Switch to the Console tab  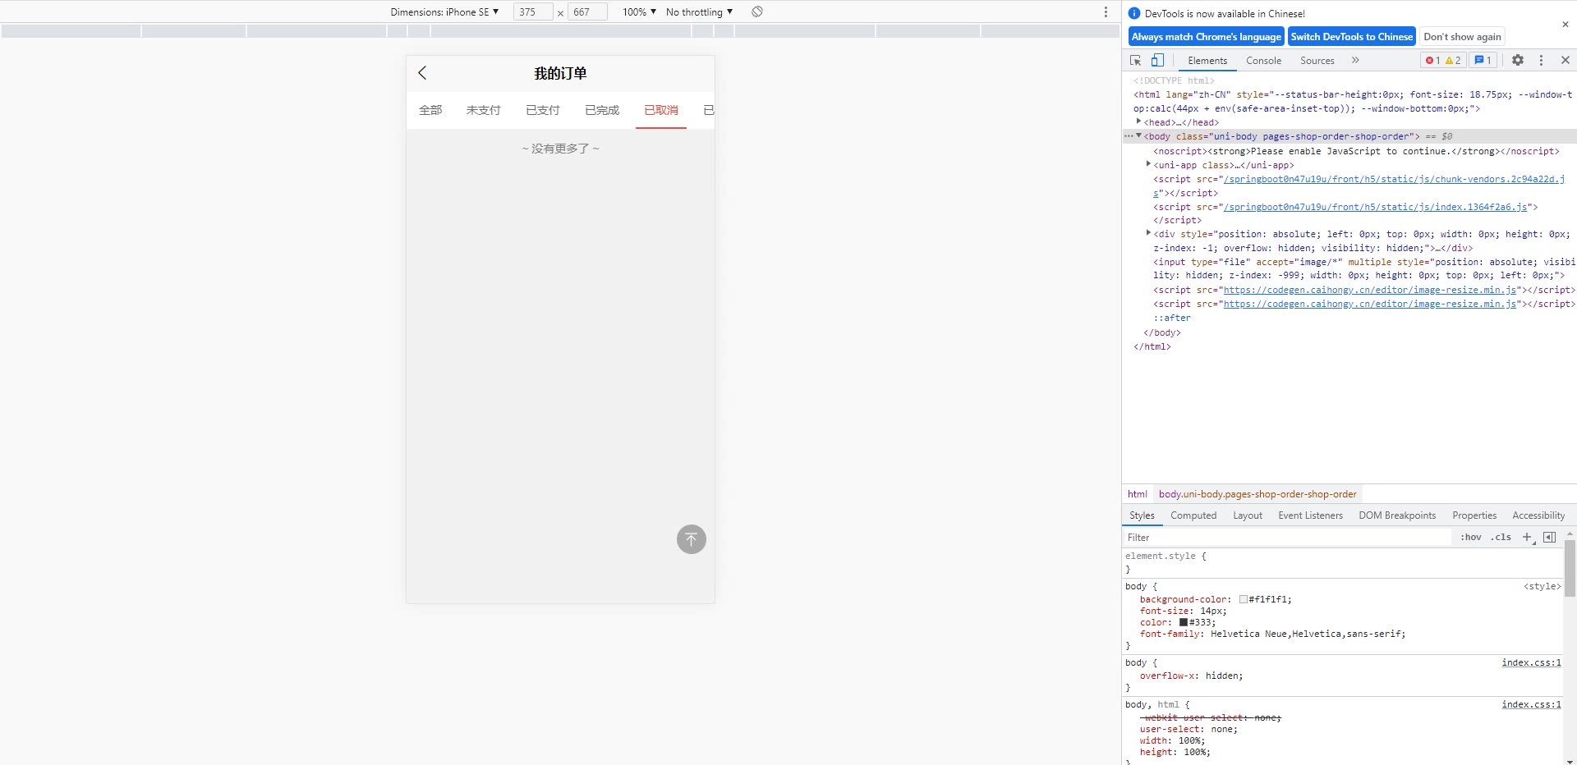click(x=1262, y=61)
